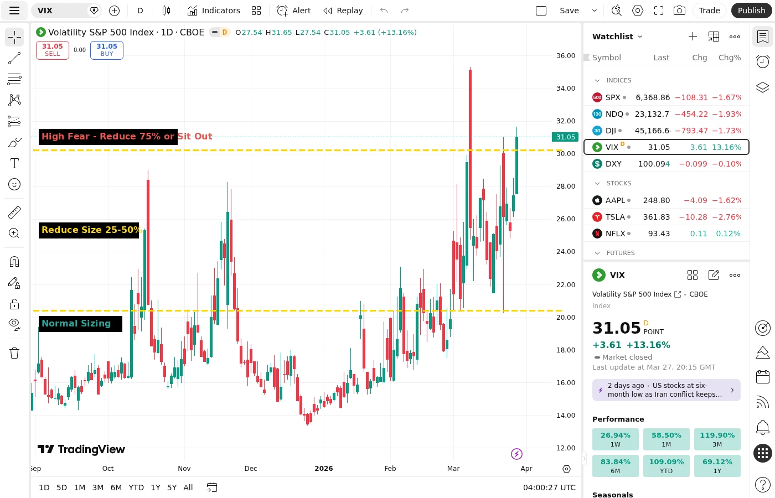Open the Alerts clock panel icon

[763, 61]
